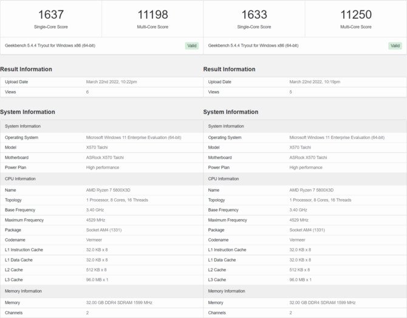This screenshot has height=318, width=407.
Task: Select the operating system value in the 1633 result
Action: pyautogui.click(x=337, y=138)
